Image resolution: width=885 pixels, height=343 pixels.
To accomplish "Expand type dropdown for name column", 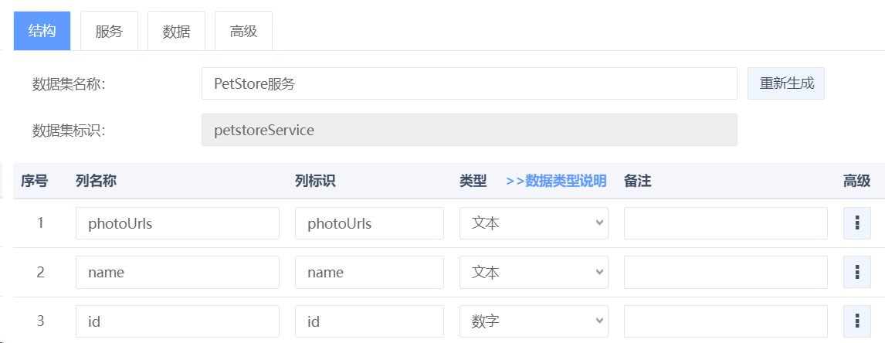I will tap(534, 272).
